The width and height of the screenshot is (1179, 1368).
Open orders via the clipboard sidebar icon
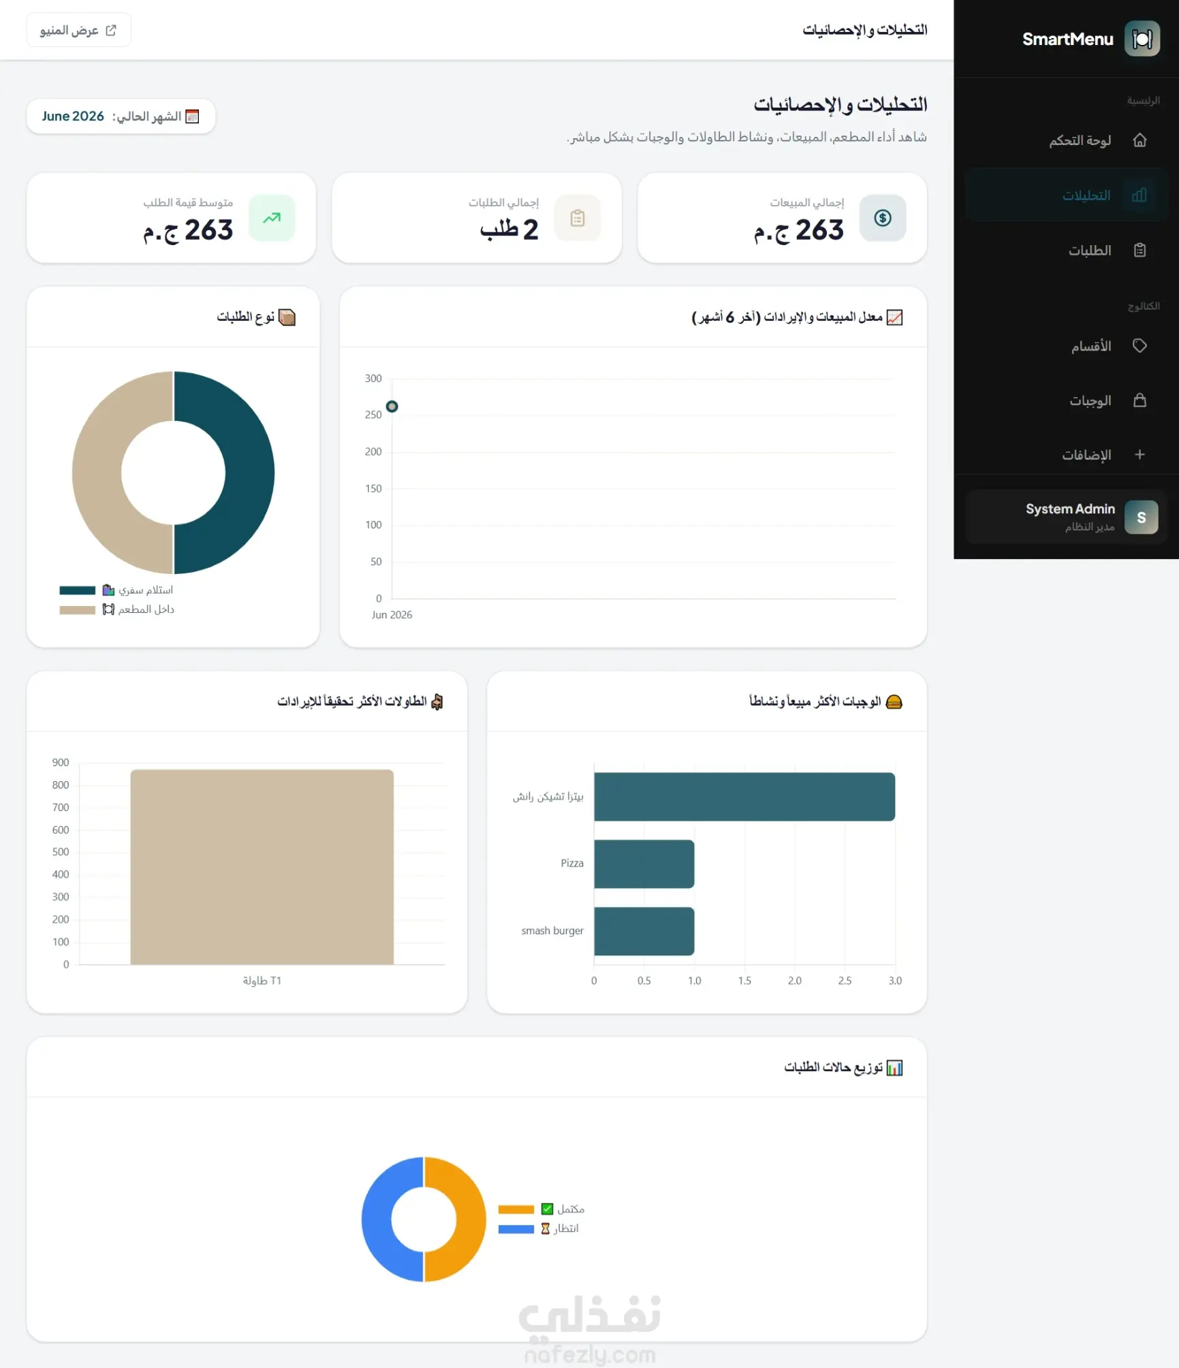[x=1139, y=251]
